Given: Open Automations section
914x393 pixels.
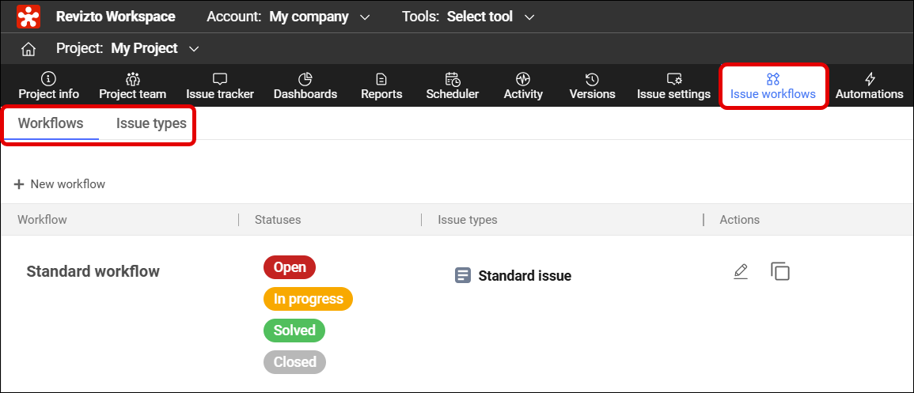Looking at the screenshot, I should point(869,86).
